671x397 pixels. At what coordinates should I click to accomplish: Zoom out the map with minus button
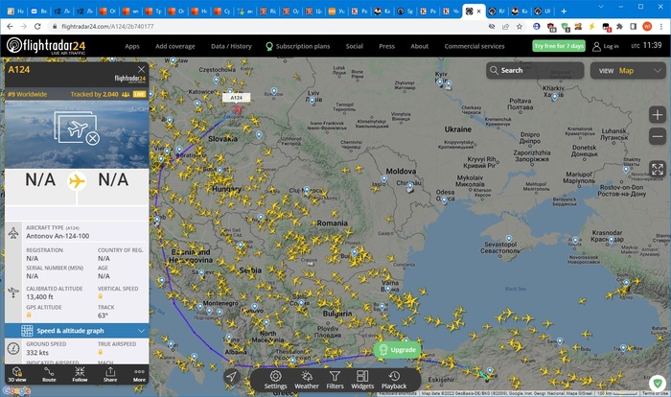tap(657, 136)
